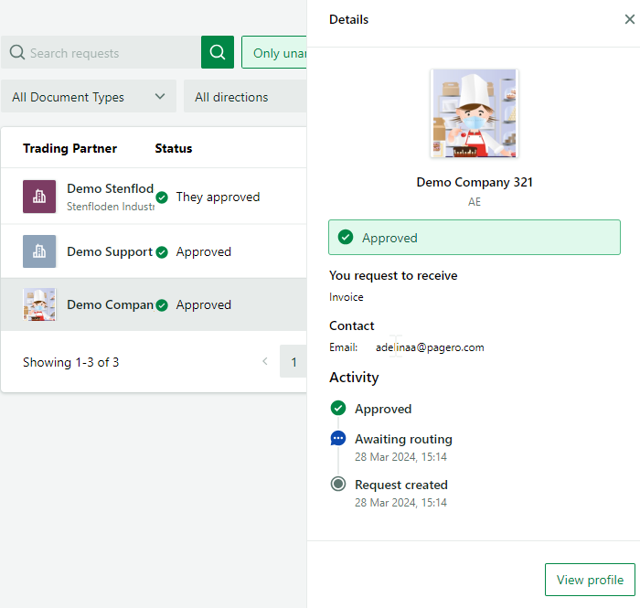640x608 pixels.
Task: Open the All directions dropdown
Action: point(245,96)
